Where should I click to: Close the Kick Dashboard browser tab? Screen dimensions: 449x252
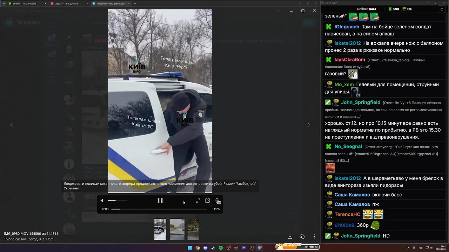tap(45, 3)
